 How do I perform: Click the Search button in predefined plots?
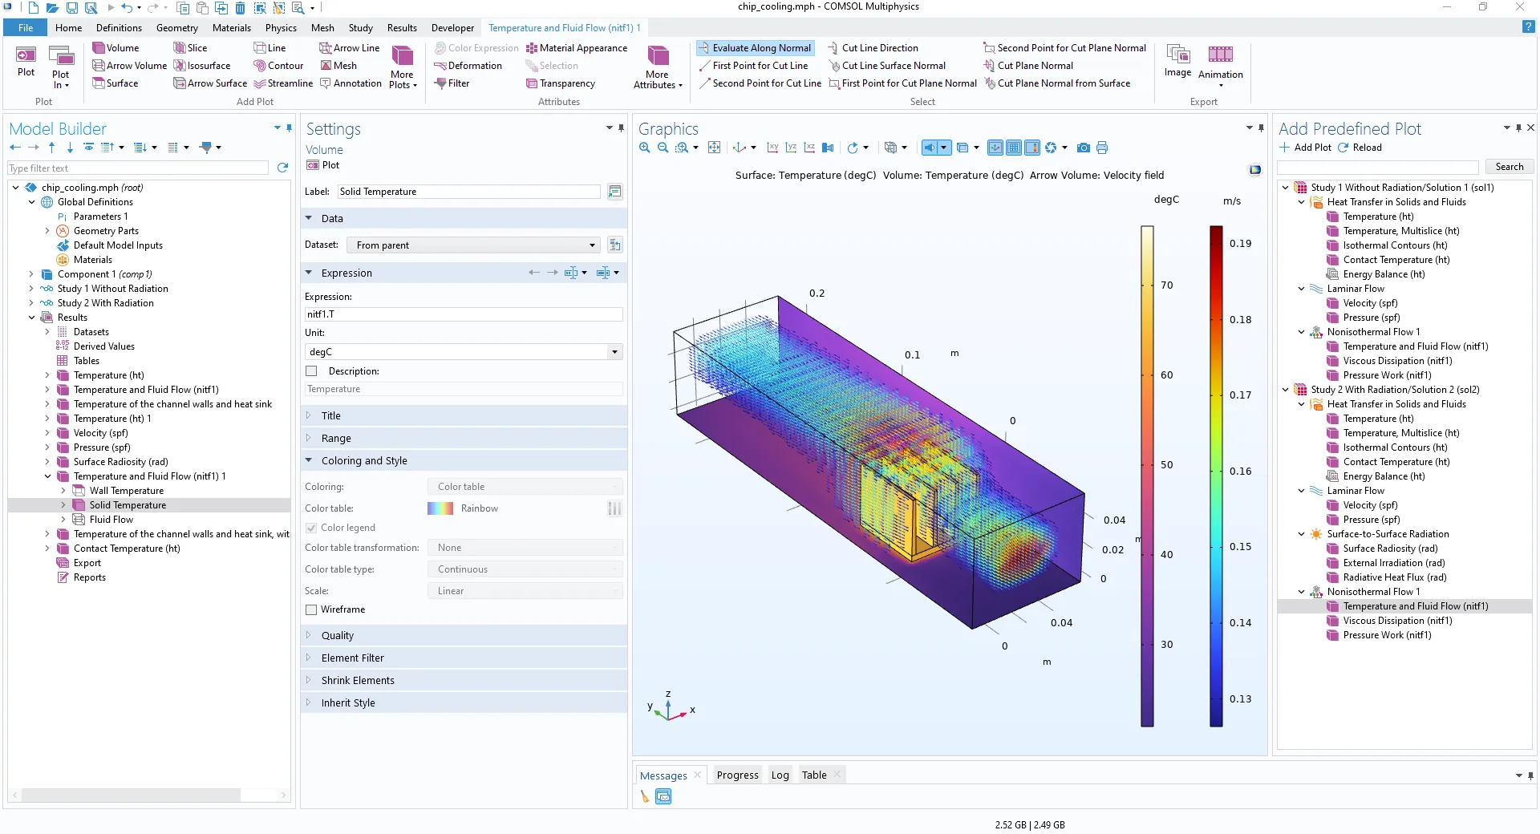click(1509, 167)
